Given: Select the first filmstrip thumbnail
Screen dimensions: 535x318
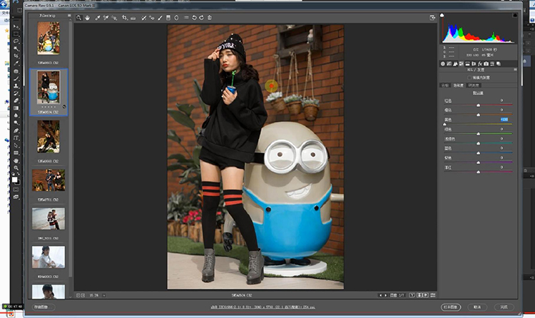Looking at the screenshot, I should point(49,39).
